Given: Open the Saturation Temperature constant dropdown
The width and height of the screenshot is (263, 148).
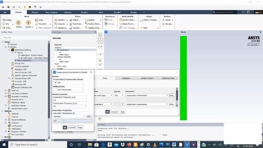Looking at the screenshot, I should click(69, 116).
